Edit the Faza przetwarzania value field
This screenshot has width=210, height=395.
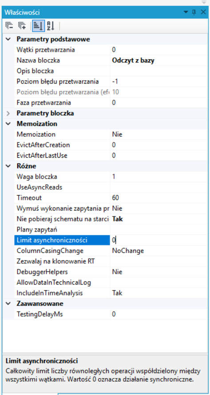tap(158, 103)
